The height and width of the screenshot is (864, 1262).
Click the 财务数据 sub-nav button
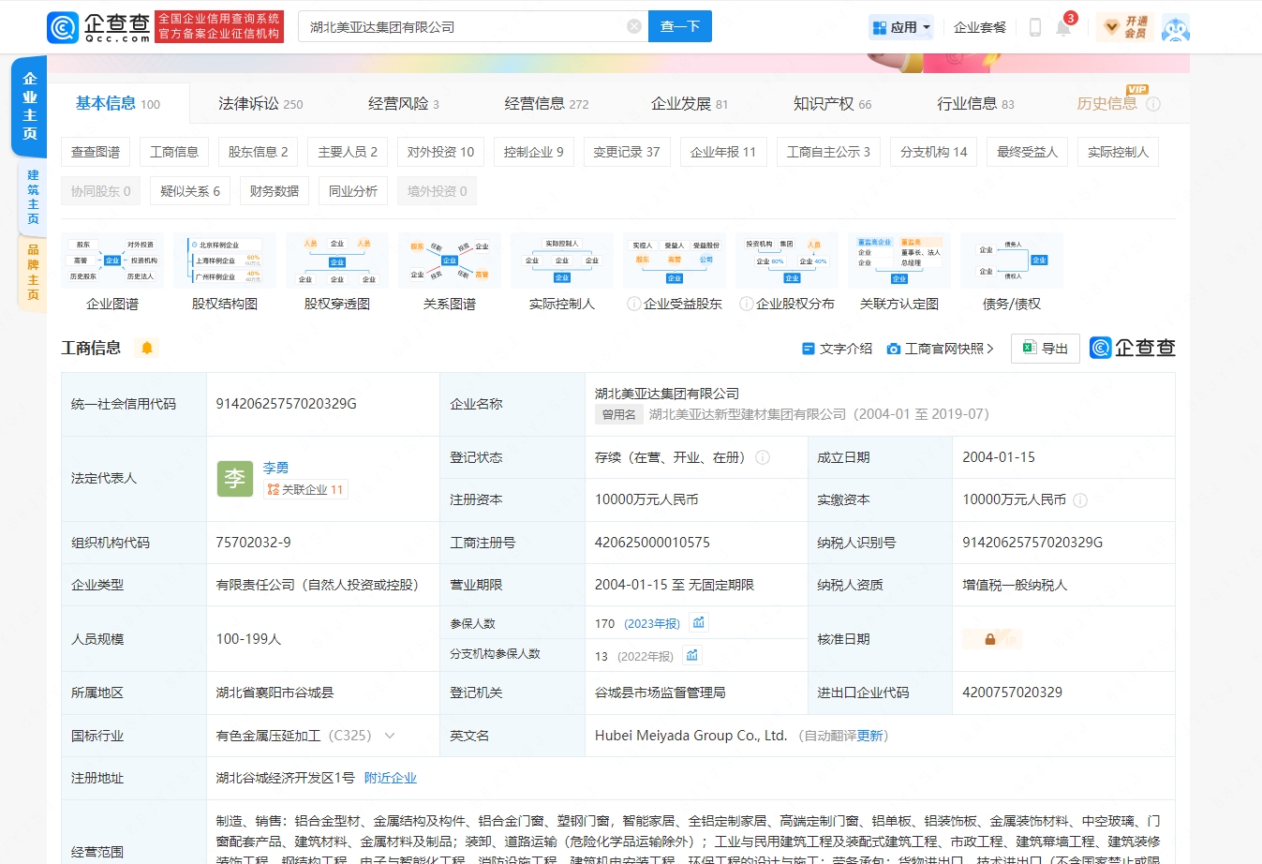(x=275, y=191)
